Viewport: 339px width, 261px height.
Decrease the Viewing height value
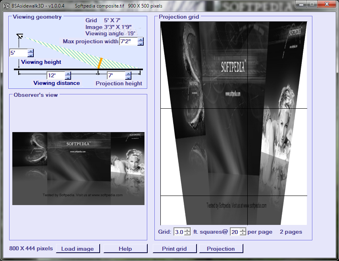pos(31,55)
